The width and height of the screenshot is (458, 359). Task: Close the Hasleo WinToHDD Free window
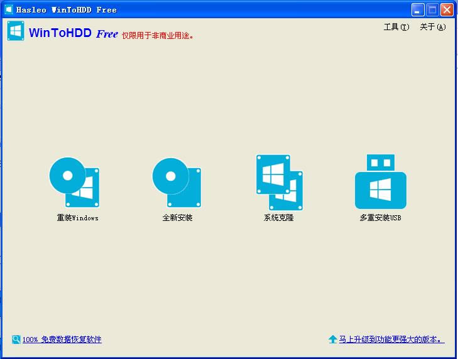click(x=447, y=10)
